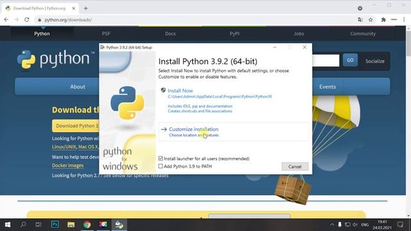411x231 pixels.
Task: Click the address bar URL python.org/downloads/
Action: click(68, 20)
